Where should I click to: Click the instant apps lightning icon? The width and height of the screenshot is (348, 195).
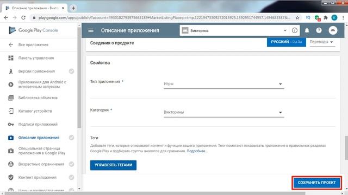click(x=11, y=84)
